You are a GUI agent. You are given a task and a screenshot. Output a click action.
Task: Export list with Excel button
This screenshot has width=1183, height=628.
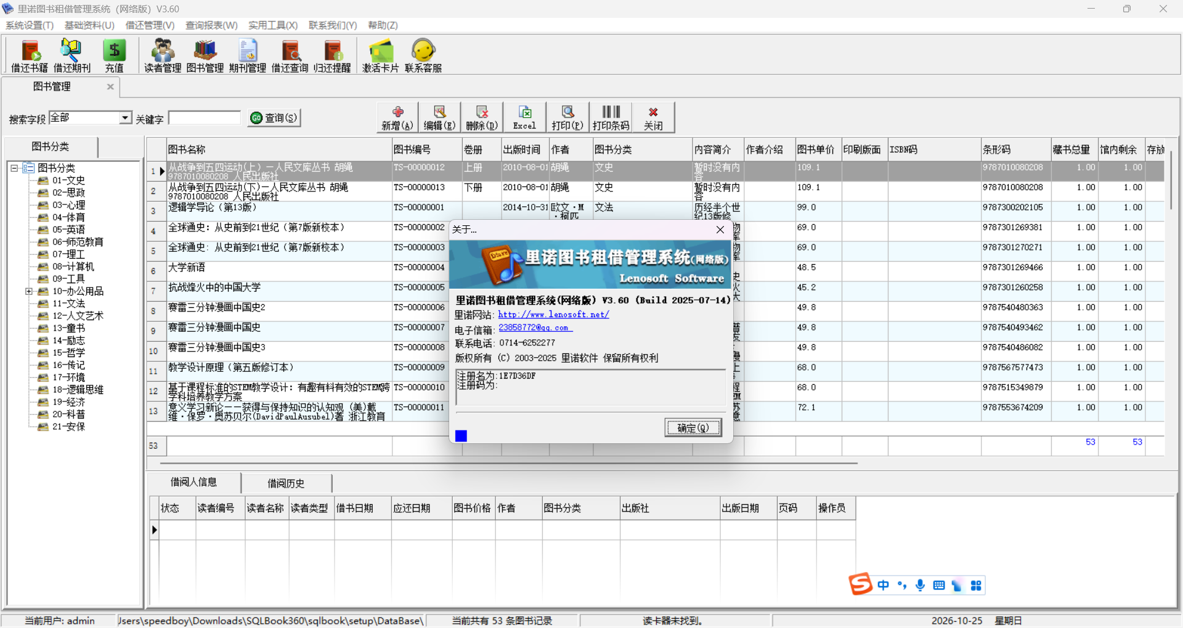pos(524,118)
